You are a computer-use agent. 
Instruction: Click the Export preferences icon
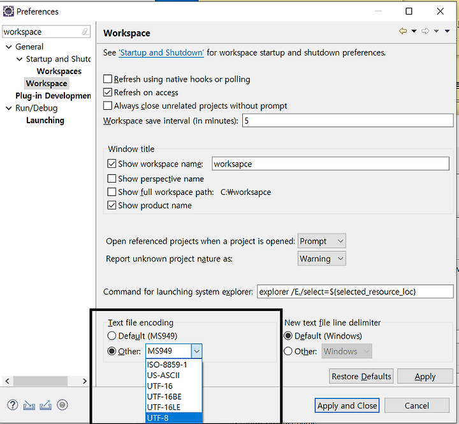tap(45, 405)
